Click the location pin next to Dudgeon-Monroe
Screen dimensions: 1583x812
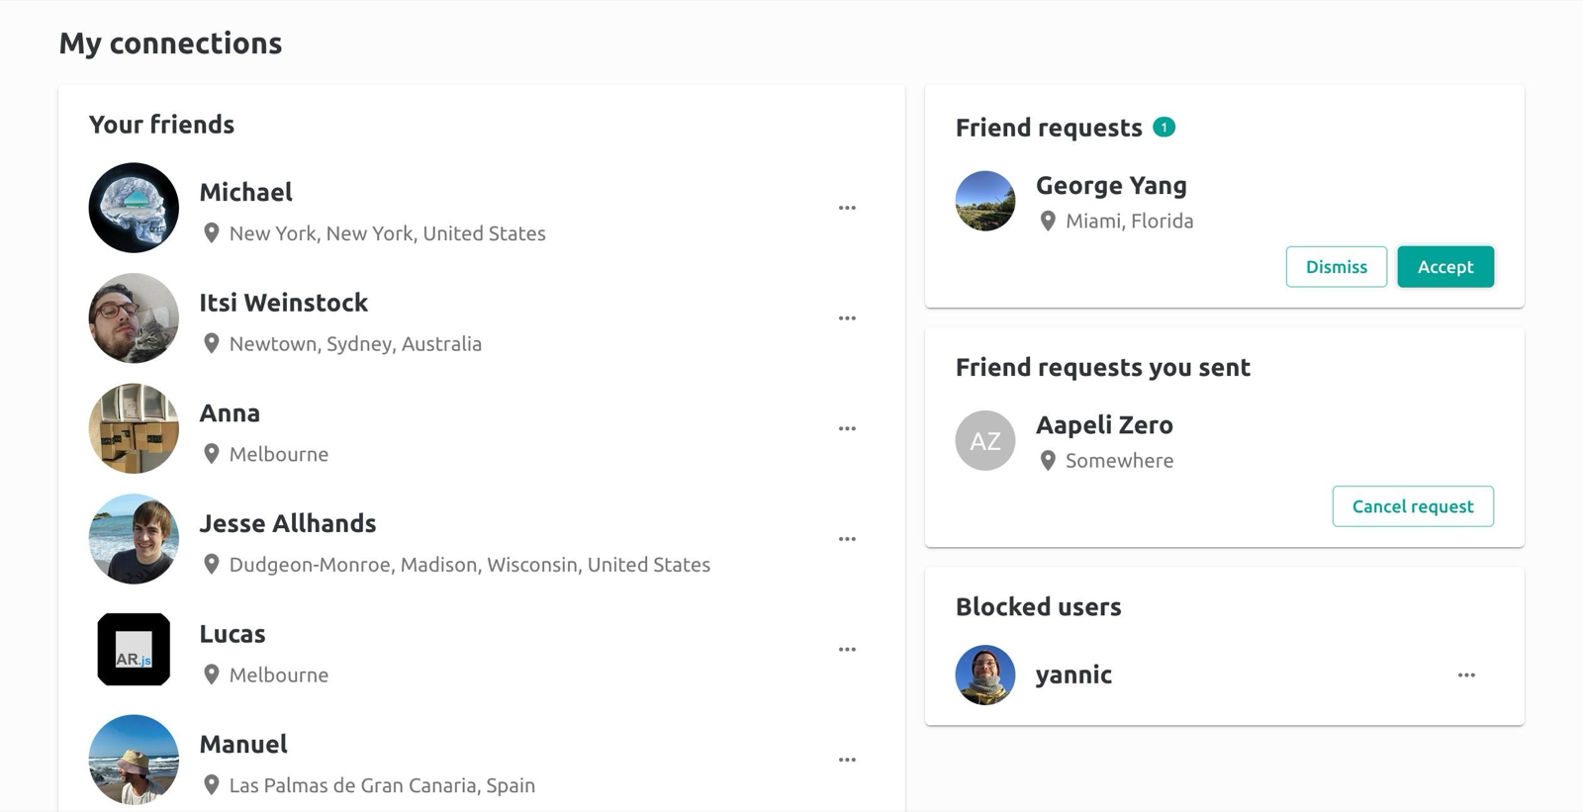(x=211, y=564)
